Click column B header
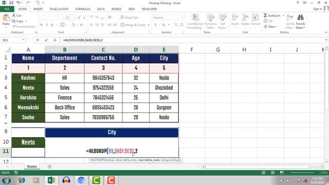Viewport: 329px width, 185px height. [x=65, y=49]
